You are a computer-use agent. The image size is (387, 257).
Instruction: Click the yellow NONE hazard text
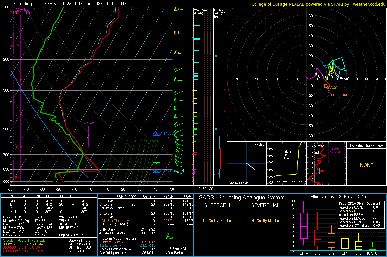tap(366, 165)
